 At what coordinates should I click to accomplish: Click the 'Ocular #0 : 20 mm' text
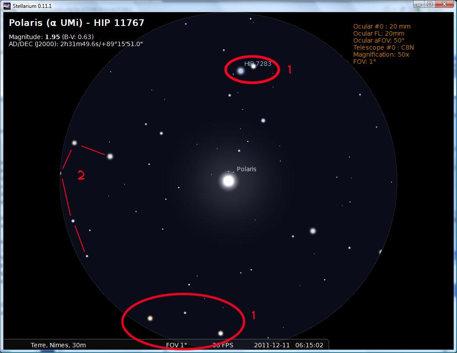[x=382, y=26]
